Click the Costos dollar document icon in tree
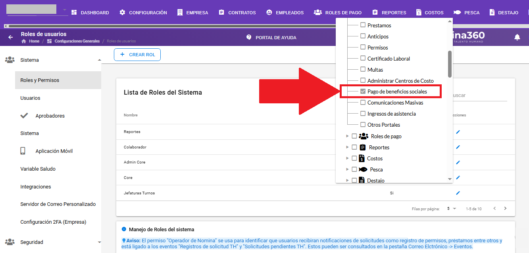Viewport: 529px width, 253px height. point(362,158)
